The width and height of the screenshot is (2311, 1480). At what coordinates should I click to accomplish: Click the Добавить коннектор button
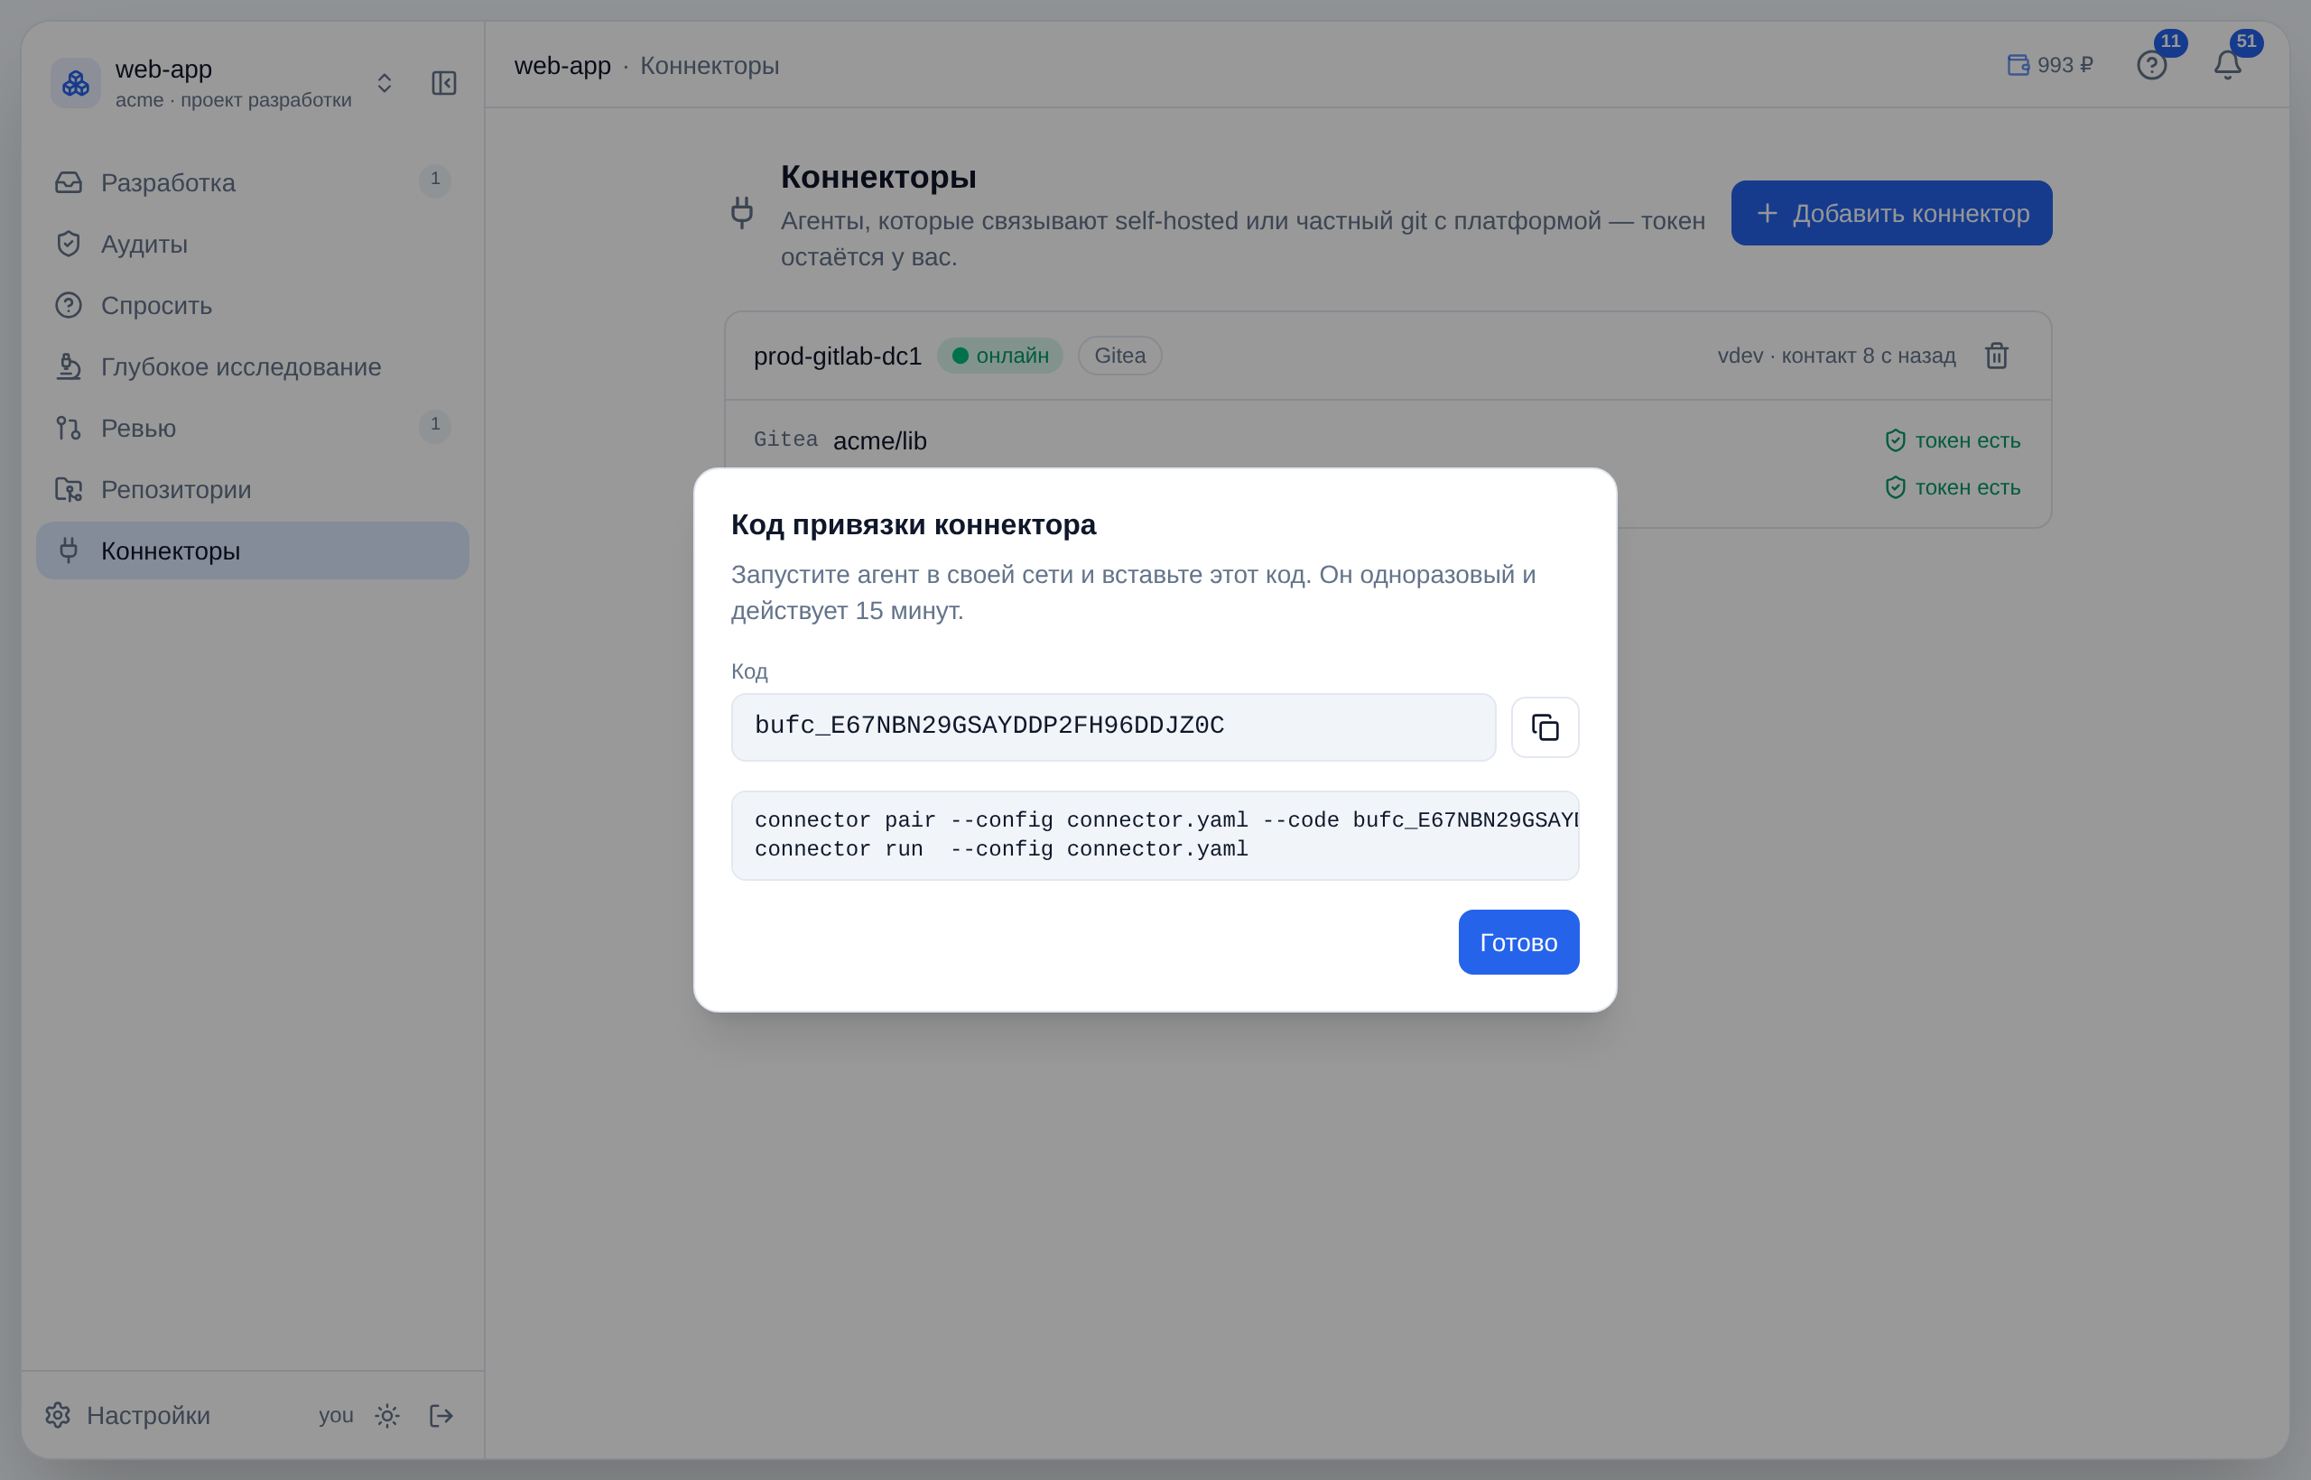[1891, 213]
